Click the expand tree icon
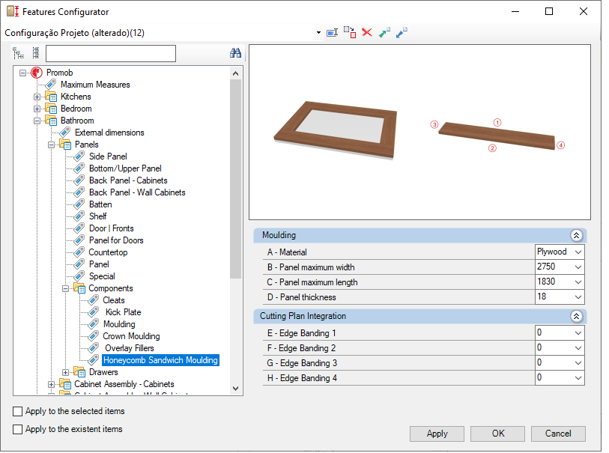The image size is (609, 453). coord(18,53)
